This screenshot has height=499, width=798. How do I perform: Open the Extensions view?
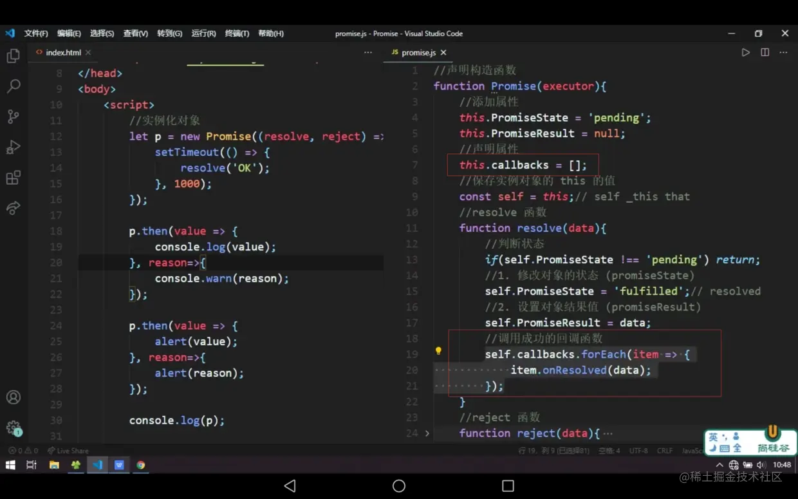13,177
